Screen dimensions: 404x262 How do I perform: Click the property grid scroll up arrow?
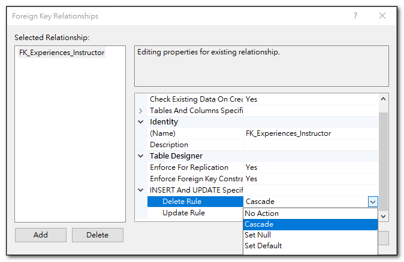coord(383,99)
